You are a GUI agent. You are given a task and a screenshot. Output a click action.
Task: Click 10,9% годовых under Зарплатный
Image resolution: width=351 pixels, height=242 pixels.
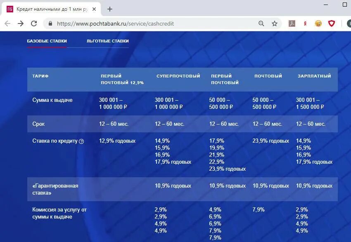[x=314, y=186]
